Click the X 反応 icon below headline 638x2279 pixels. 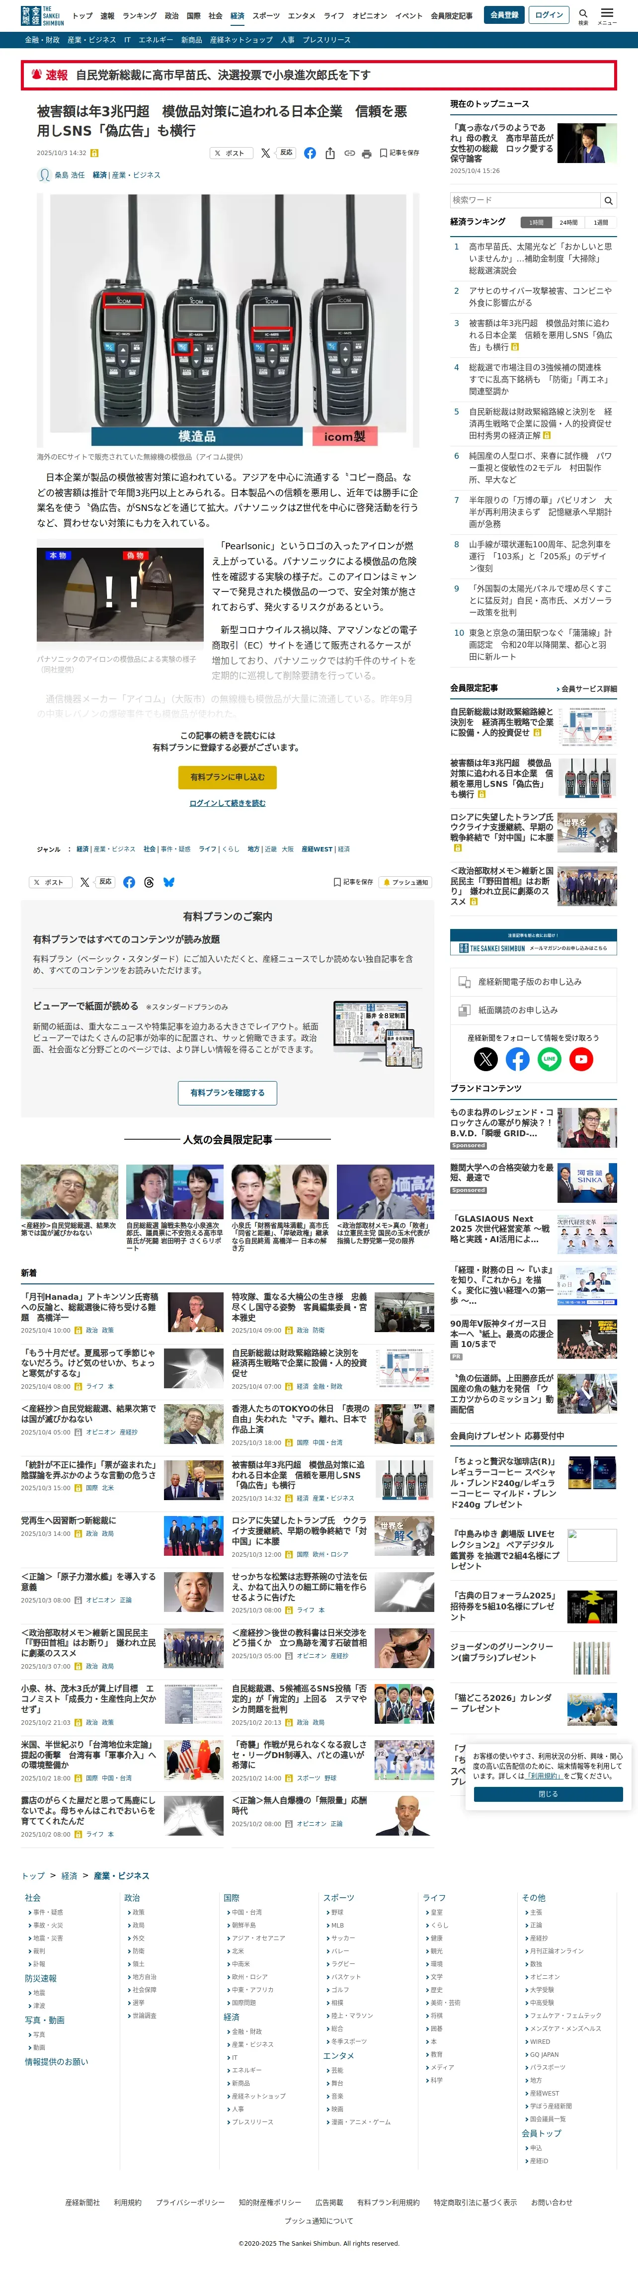(265, 153)
